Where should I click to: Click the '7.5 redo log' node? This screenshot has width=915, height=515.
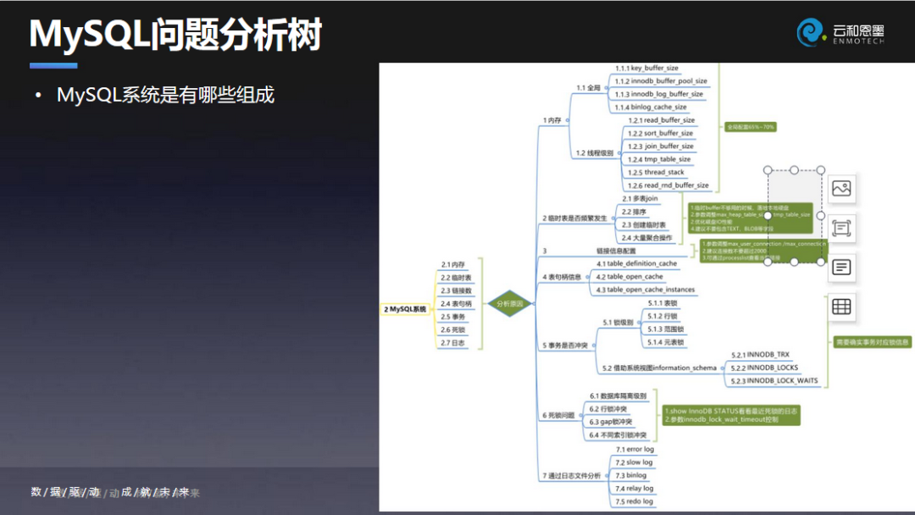tap(635, 501)
